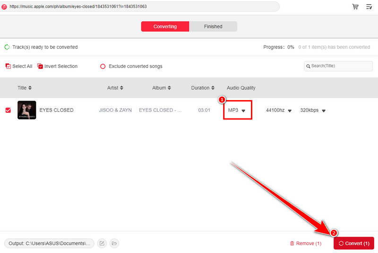The image size is (378, 253).
Task: Click the EYES CLOSED album thumbnail
Action: [x=27, y=110]
